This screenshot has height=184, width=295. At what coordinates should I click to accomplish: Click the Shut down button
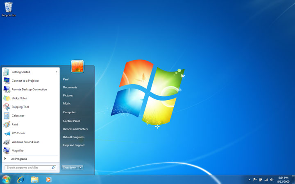[x=69, y=168]
